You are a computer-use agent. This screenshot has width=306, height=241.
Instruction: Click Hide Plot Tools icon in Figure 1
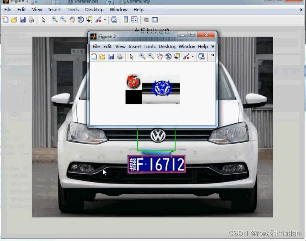click(146, 20)
